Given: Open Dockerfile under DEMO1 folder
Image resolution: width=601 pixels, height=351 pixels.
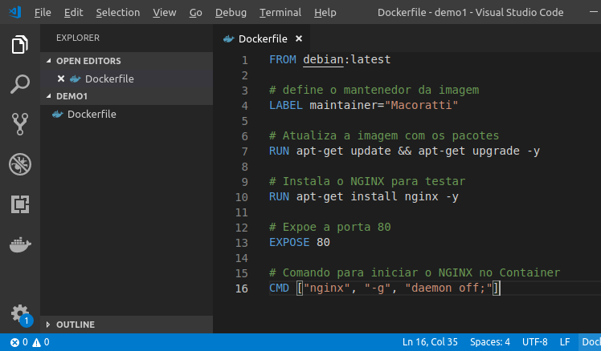Looking at the screenshot, I should point(91,114).
